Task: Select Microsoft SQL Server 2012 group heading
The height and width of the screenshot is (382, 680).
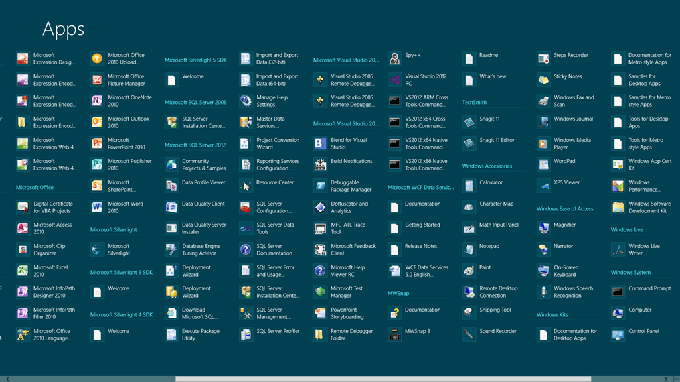Action: tap(195, 145)
